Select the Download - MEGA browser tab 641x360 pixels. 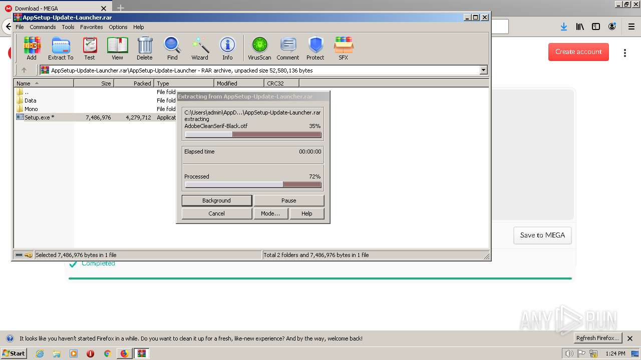click(55, 8)
